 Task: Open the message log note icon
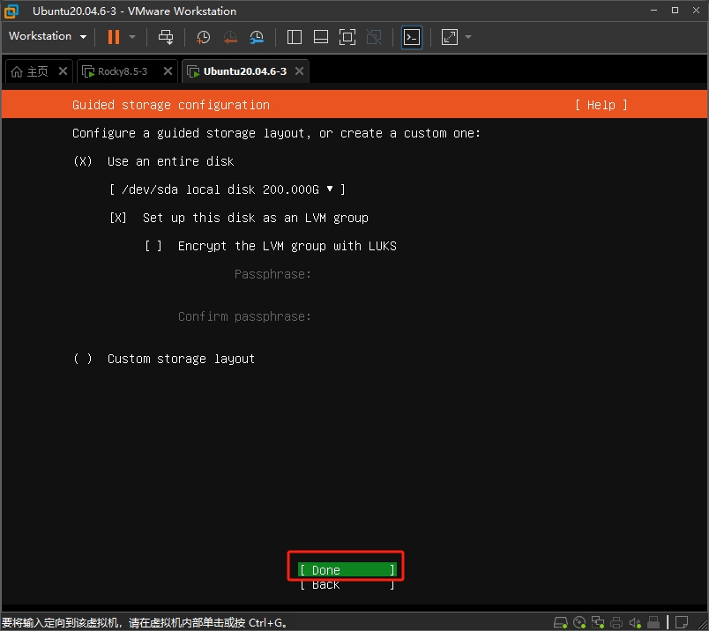[682, 622]
